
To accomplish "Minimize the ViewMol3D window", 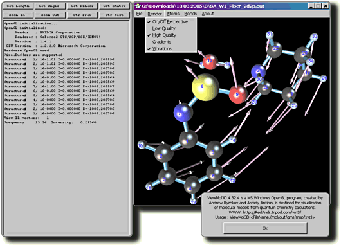I will point(311,6).
